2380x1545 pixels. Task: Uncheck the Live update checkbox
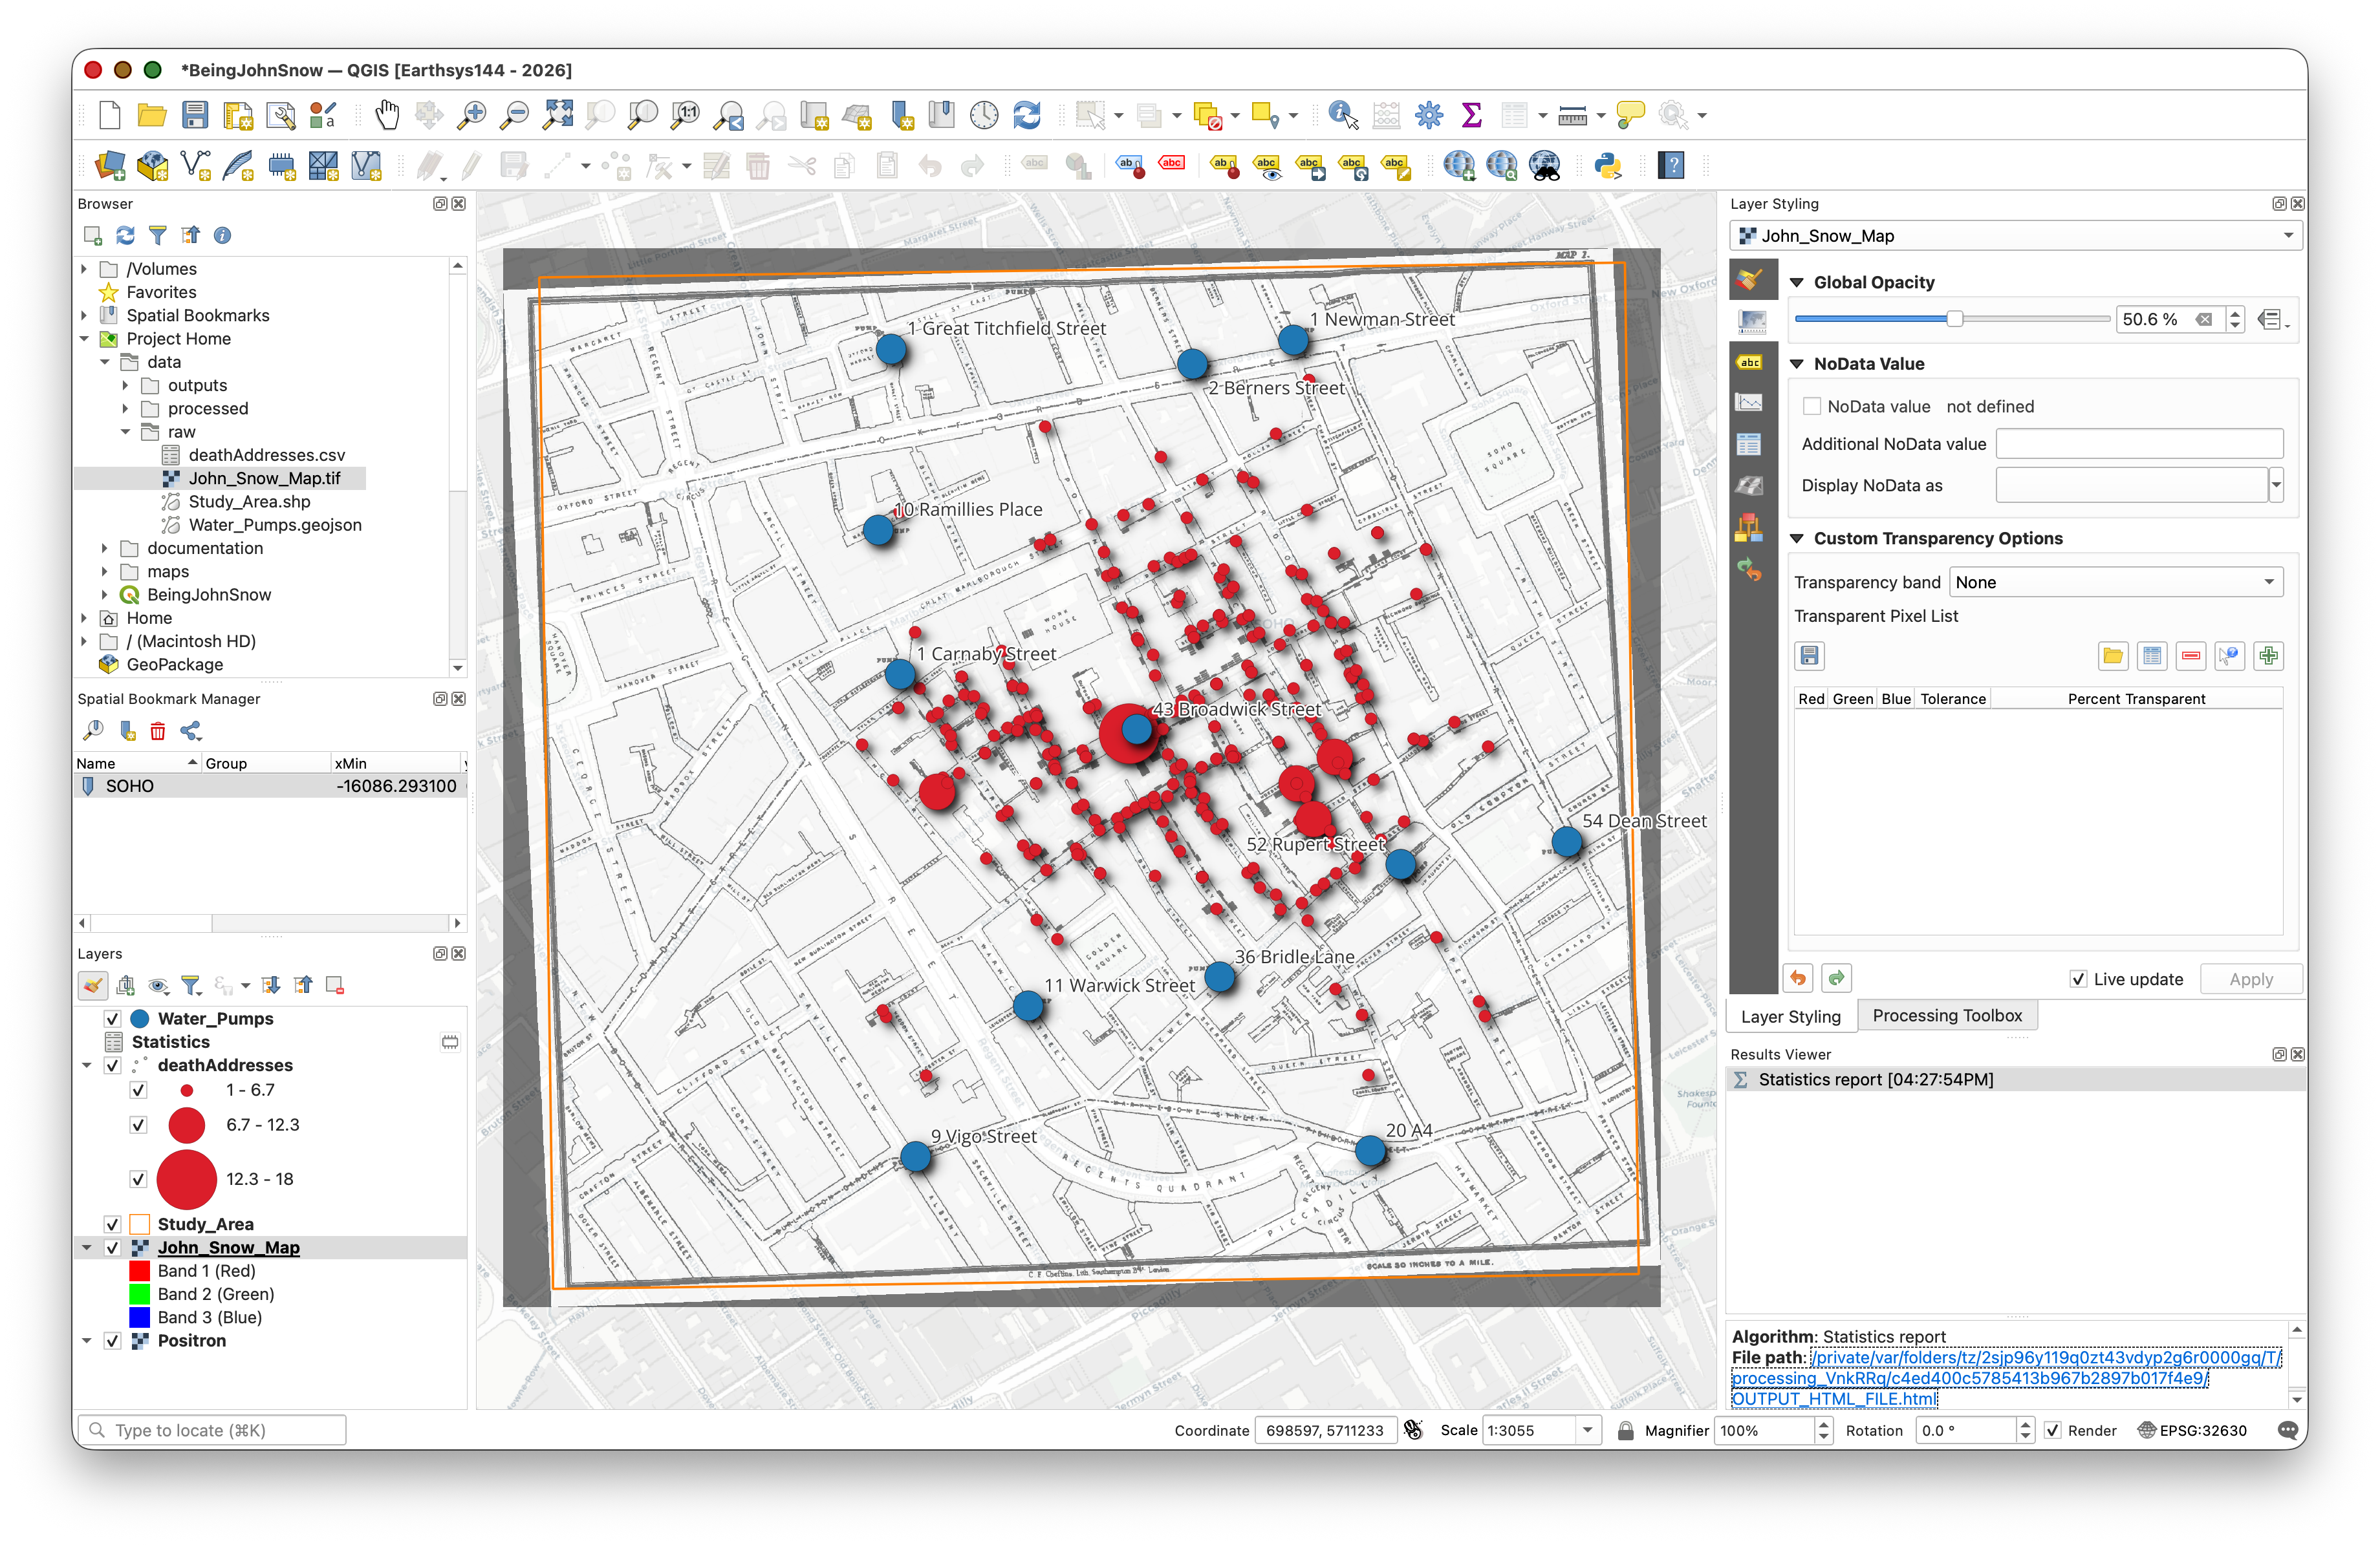(2078, 979)
